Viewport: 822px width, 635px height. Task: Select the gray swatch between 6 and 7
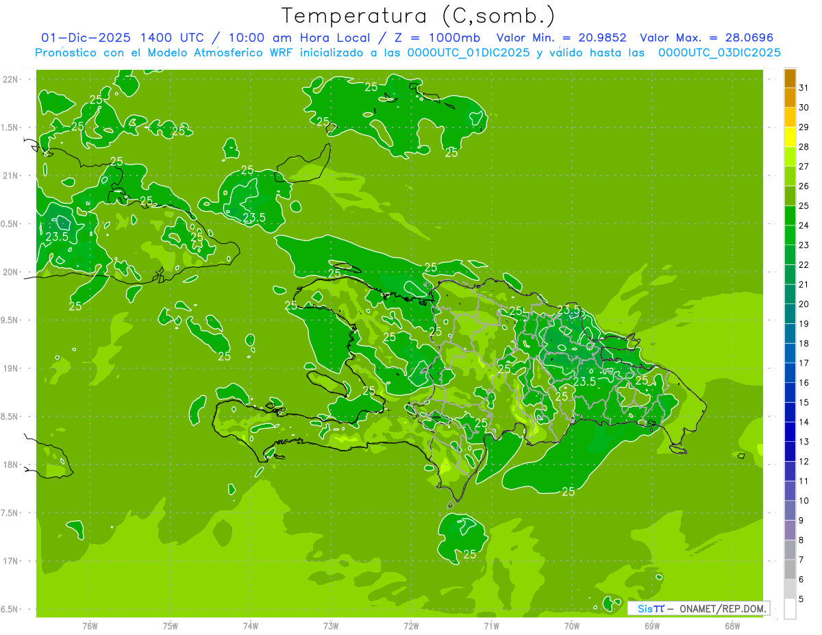tap(790, 569)
